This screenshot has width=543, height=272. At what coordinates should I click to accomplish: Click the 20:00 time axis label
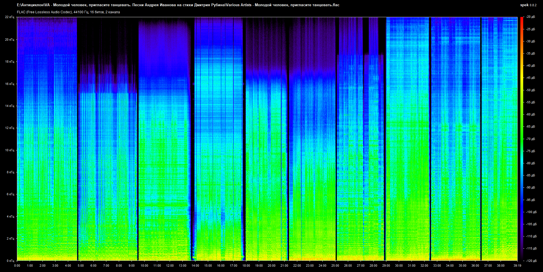pyautogui.click(x=271, y=266)
